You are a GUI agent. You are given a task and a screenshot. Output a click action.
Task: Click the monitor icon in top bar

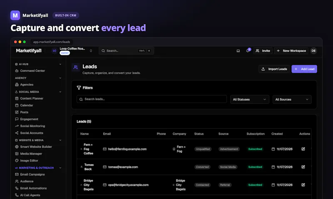pyautogui.click(x=238, y=51)
